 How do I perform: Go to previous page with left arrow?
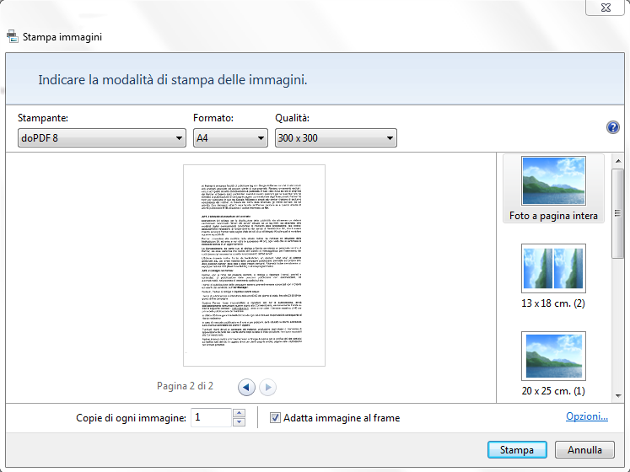(246, 387)
